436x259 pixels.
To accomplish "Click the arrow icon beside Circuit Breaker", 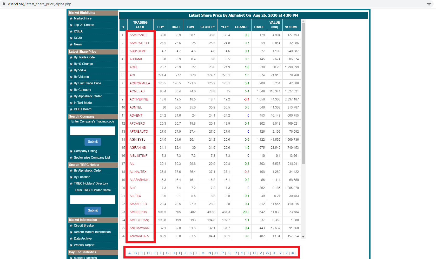I will pos(71,225).
